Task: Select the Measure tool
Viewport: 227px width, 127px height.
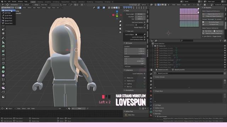Action: [x=3, y=42]
